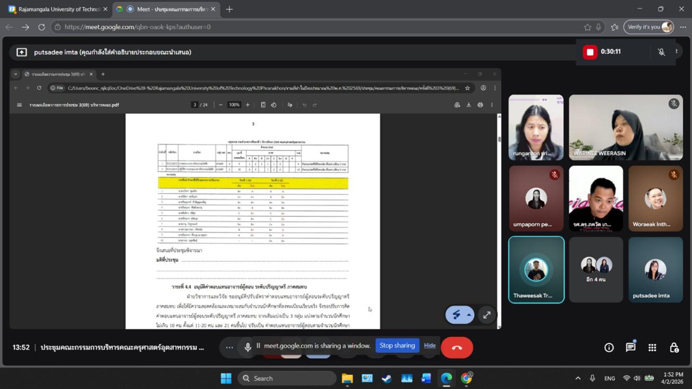Click the Hide link on sharing bar
This screenshot has height=389, width=692.
pyautogui.click(x=430, y=345)
